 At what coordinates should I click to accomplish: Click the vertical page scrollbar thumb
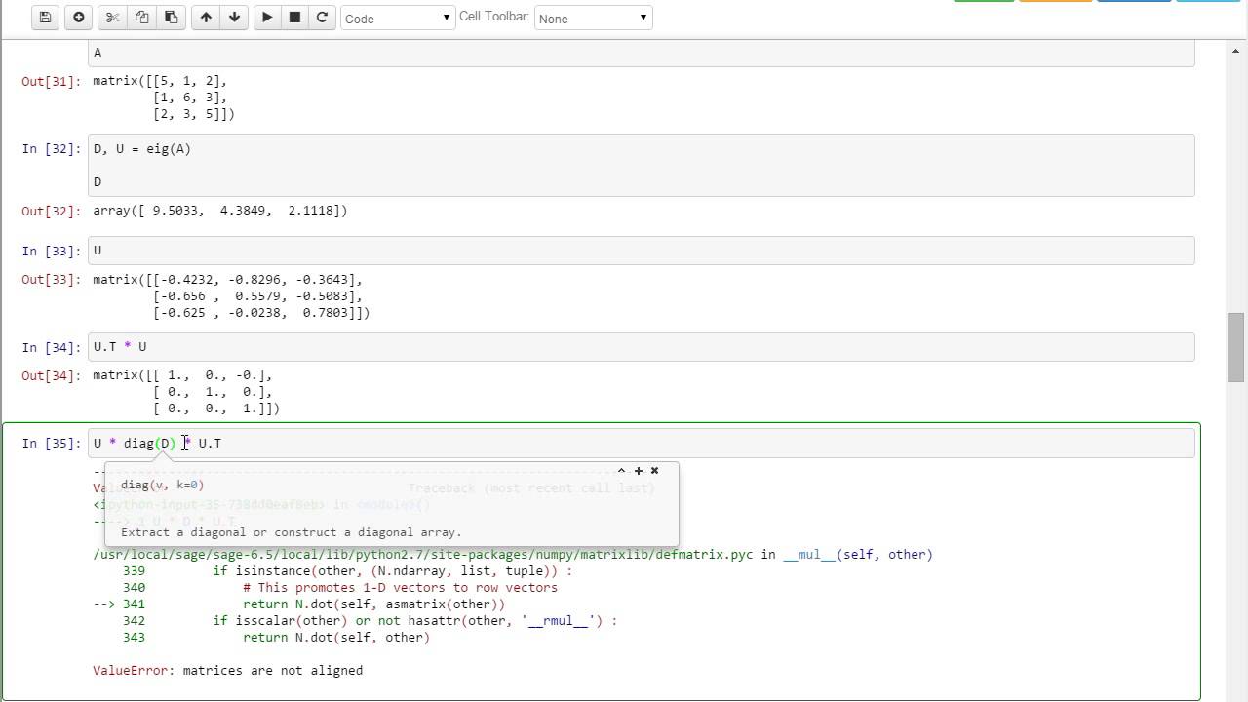click(1235, 347)
